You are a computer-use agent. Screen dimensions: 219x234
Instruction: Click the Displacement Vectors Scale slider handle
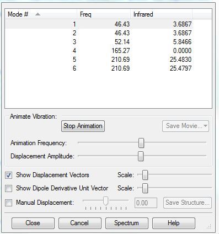tap(145, 175)
